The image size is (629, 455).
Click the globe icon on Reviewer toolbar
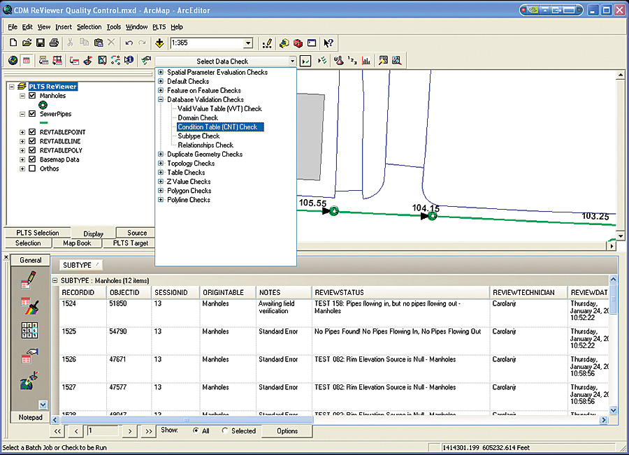13,61
